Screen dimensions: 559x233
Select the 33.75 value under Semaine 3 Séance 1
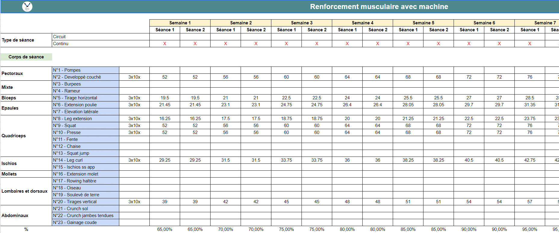click(x=286, y=160)
